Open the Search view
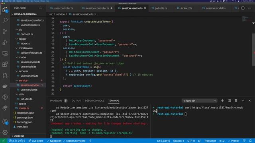Viewport: 255px width, 143px height. point(5,20)
